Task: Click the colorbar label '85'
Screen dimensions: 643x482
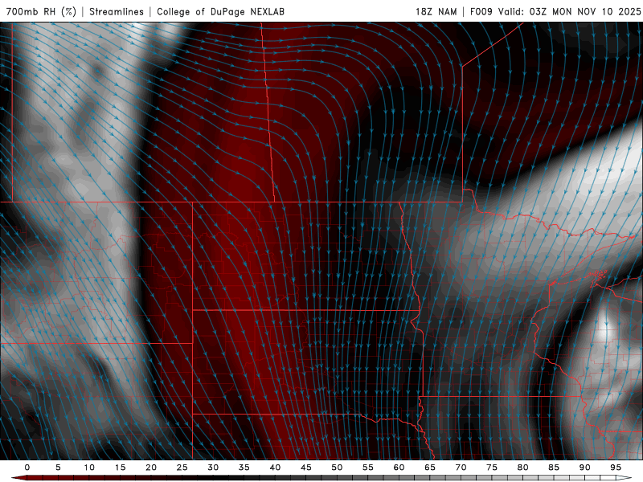Action: point(554,468)
